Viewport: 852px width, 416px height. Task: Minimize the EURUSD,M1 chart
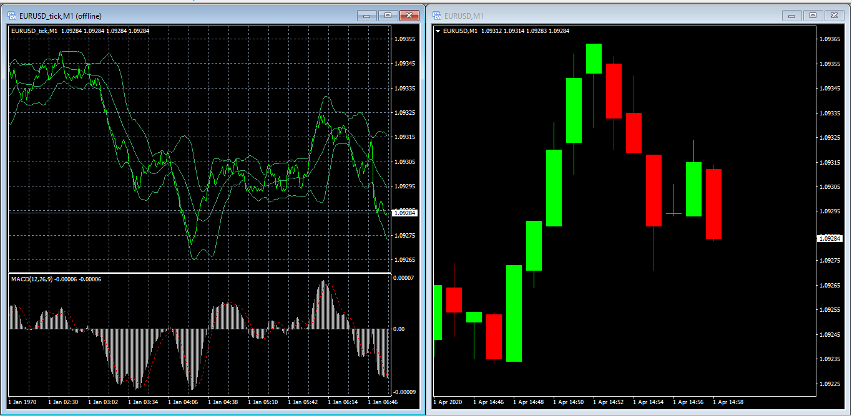(791, 16)
